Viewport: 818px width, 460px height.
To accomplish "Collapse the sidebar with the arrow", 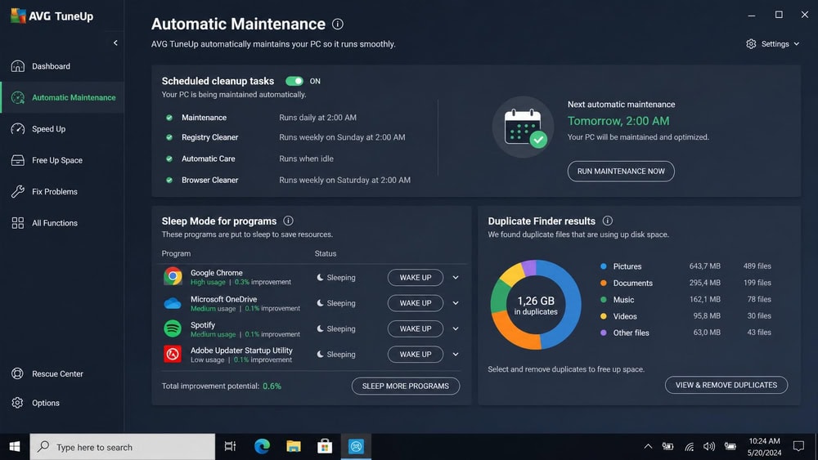I will 115,42.
